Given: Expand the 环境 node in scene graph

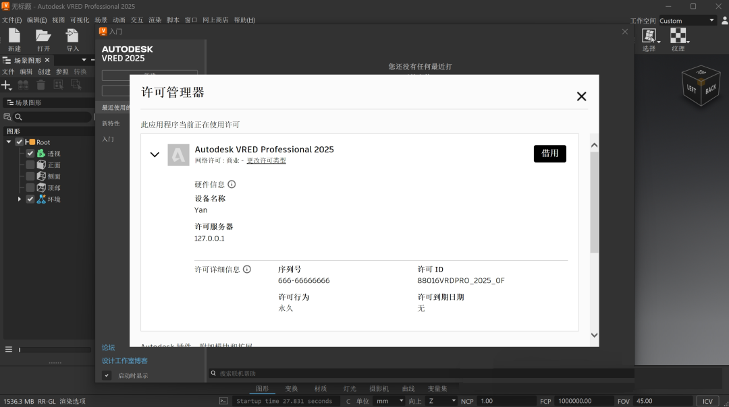Looking at the screenshot, I should pos(19,199).
